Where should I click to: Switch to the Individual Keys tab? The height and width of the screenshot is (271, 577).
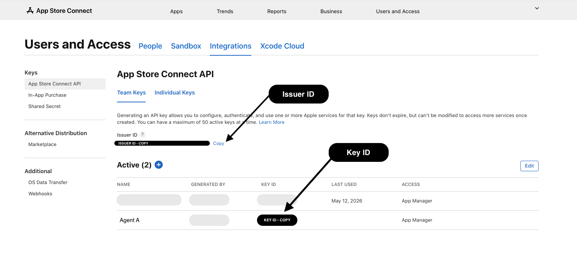(175, 93)
